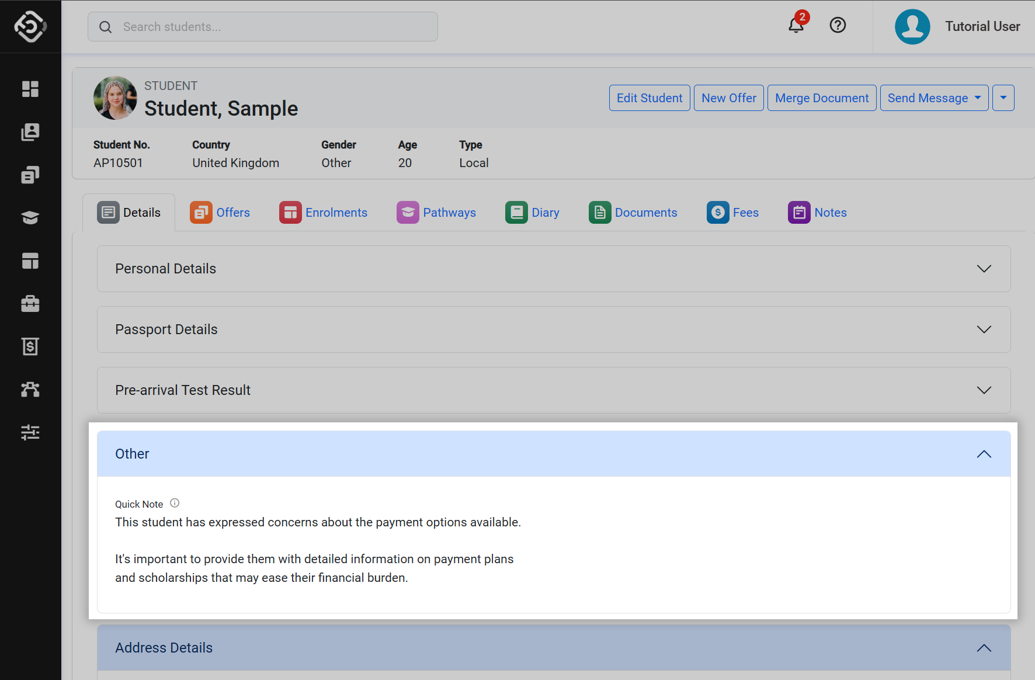The image size is (1035, 680).
Task: Switch to the Fees tab
Action: 733,213
